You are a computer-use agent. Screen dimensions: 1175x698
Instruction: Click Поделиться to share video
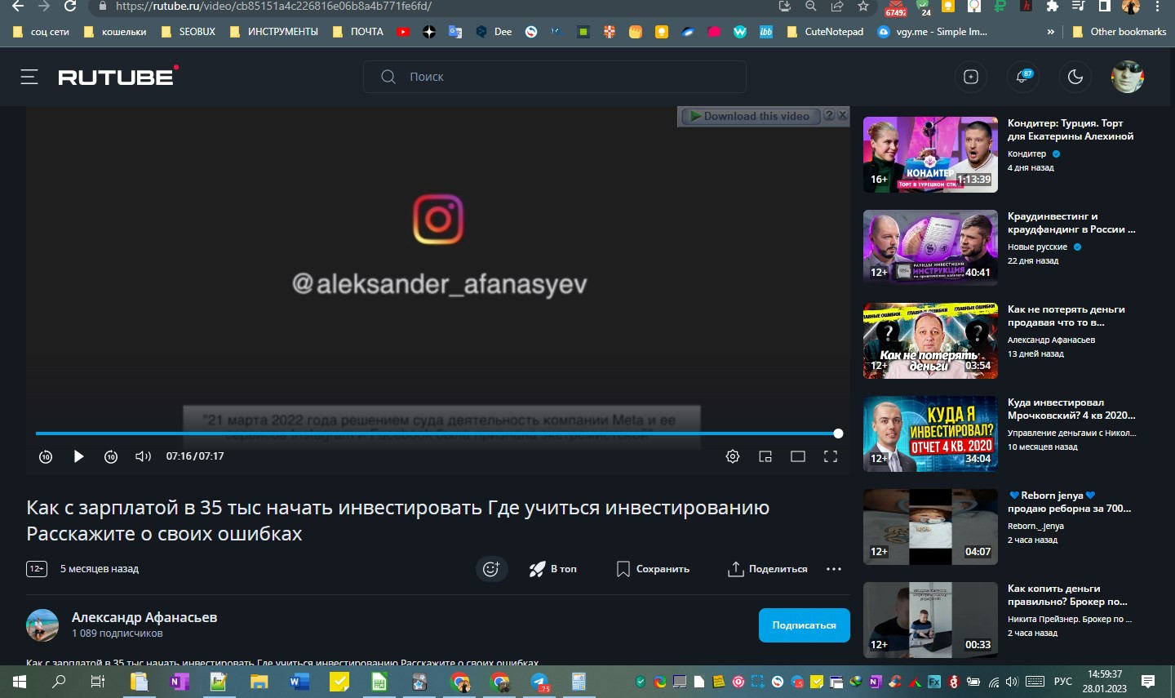[767, 569]
